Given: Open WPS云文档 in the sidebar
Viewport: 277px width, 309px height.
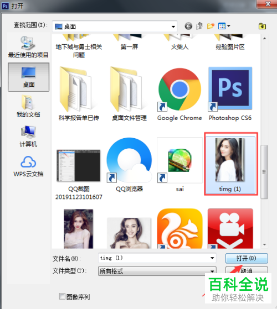Looking at the screenshot, I should pos(28,166).
